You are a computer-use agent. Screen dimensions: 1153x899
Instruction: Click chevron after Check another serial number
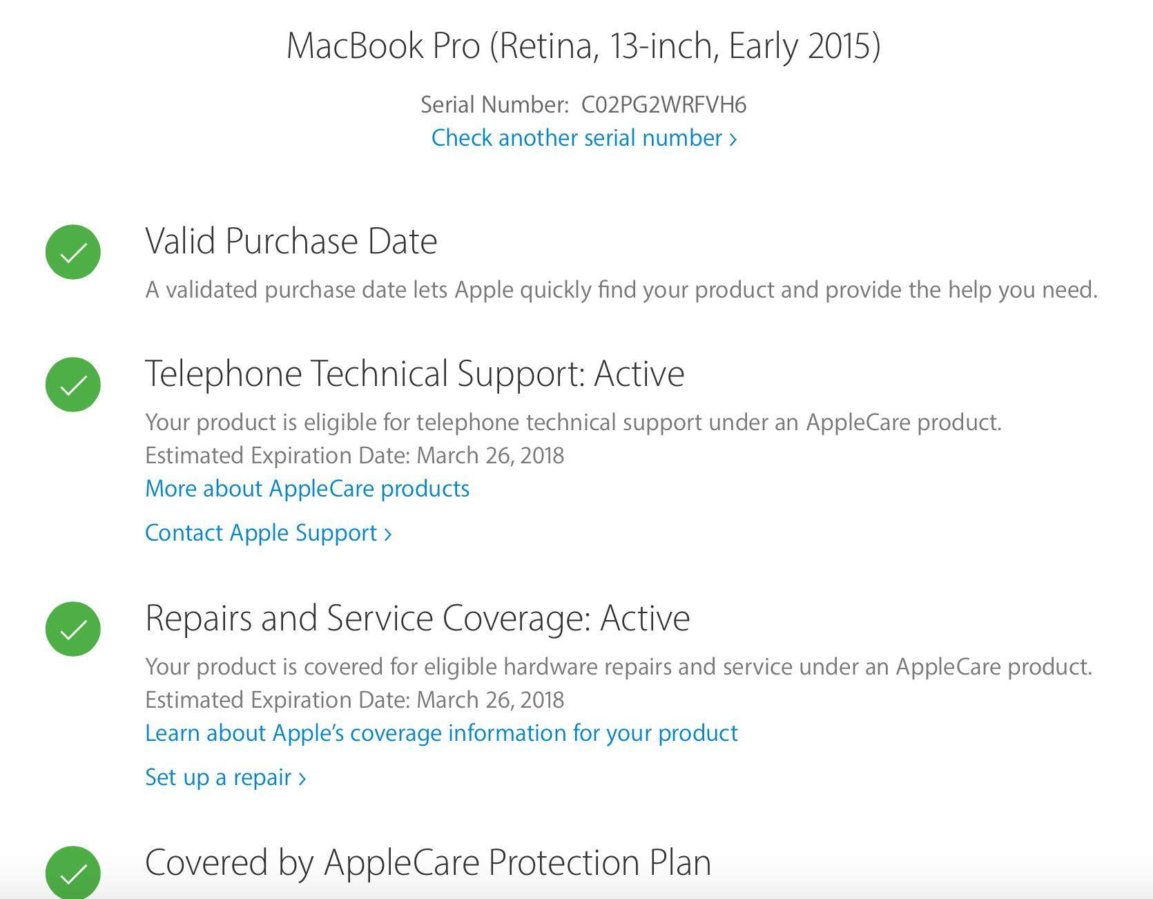(x=733, y=139)
